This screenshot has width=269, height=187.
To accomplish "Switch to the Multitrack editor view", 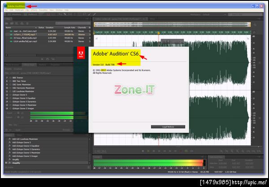I will tap(30, 15).
